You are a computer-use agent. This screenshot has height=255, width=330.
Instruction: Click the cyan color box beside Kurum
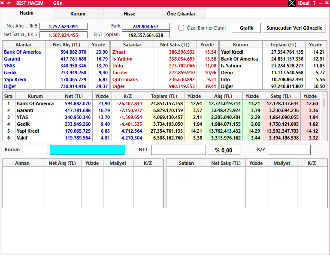(88, 150)
